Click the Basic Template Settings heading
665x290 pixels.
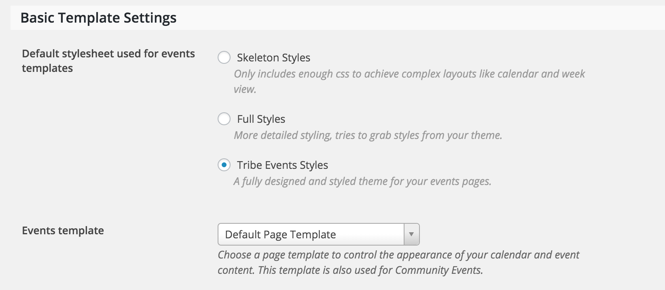98,18
